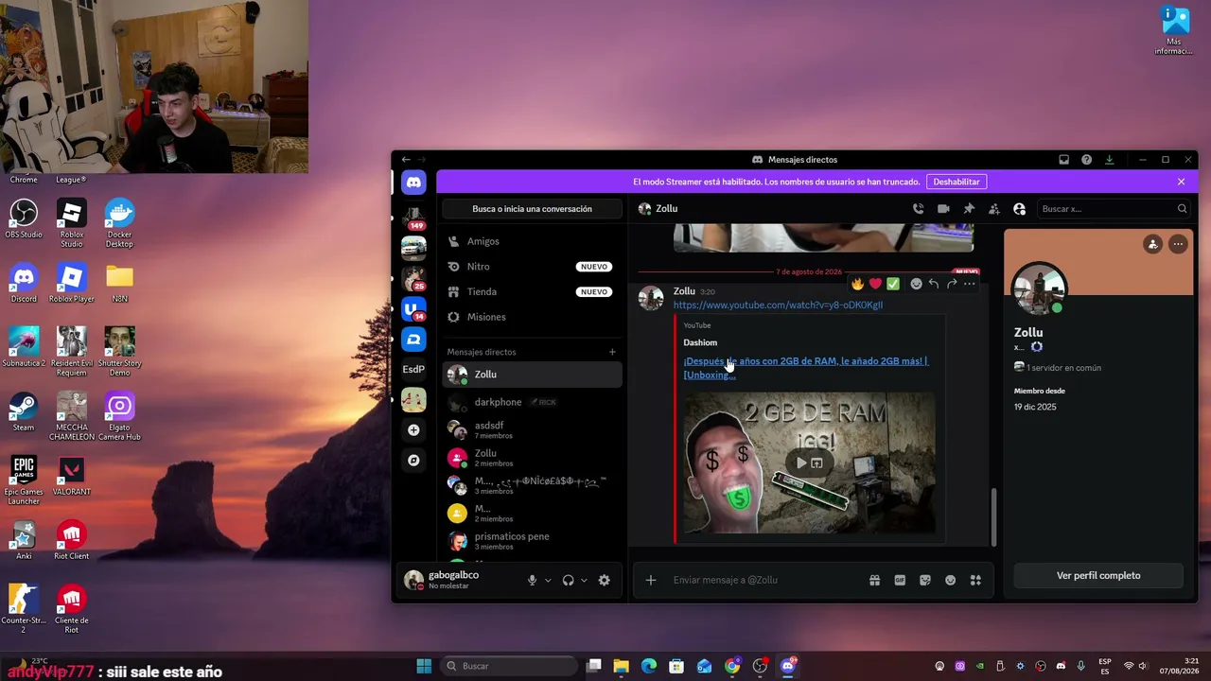
Task: Open Windows Start menu
Action: pyautogui.click(x=424, y=666)
